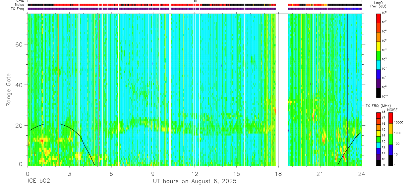Viewport: 407px width, 188px height.
Task: Click the x-axis tick label "21"
Action: (320, 174)
